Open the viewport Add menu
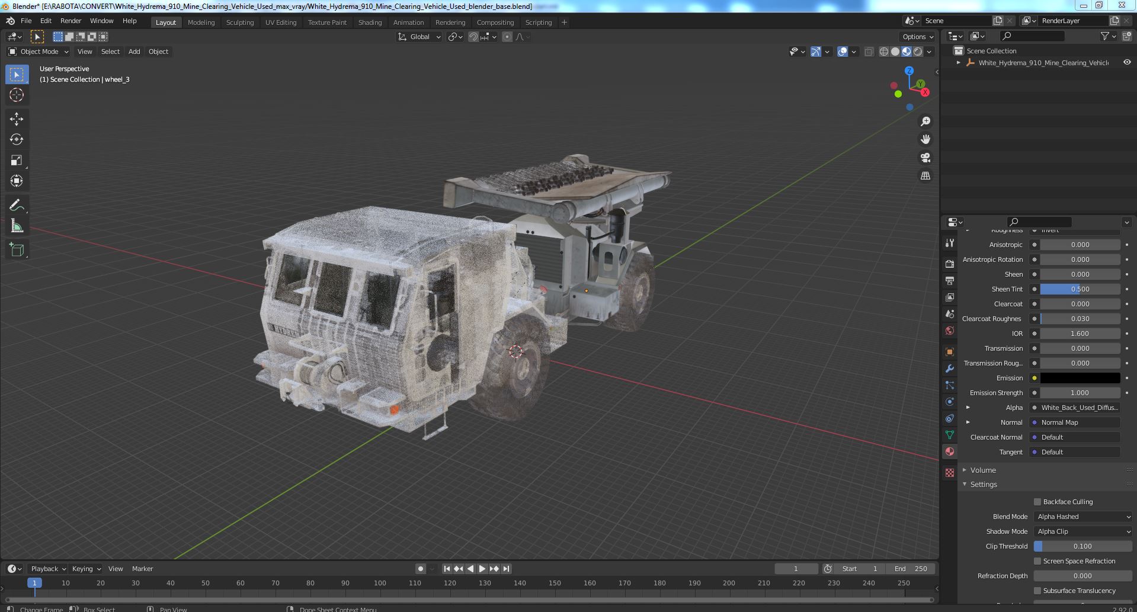The image size is (1137, 612). pos(134,52)
